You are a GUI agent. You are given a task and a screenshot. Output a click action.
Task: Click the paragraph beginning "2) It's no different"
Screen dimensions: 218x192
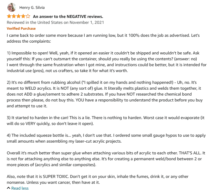coord(105,94)
